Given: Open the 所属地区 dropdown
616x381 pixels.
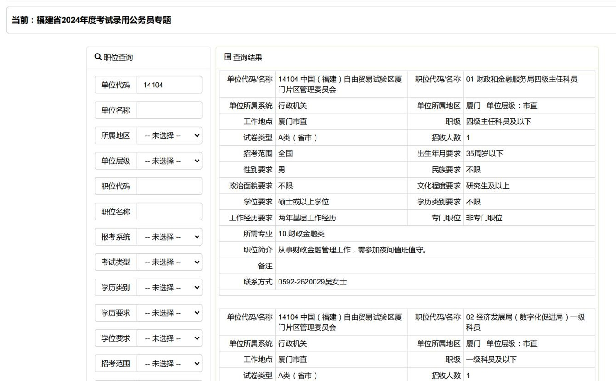Looking at the screenshot, I should point(169,135).
